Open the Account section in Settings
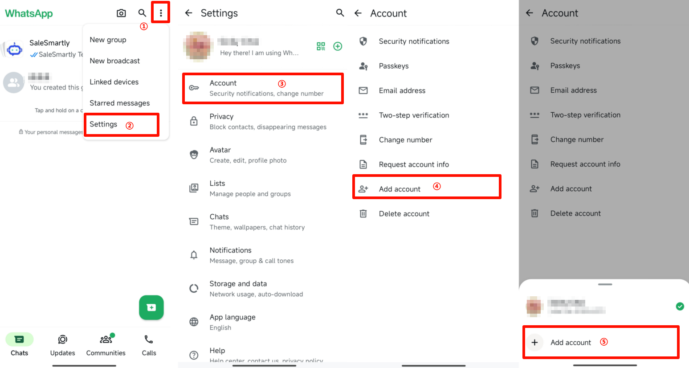This screenshot has height=368, width=689. (x=263, y=88)
